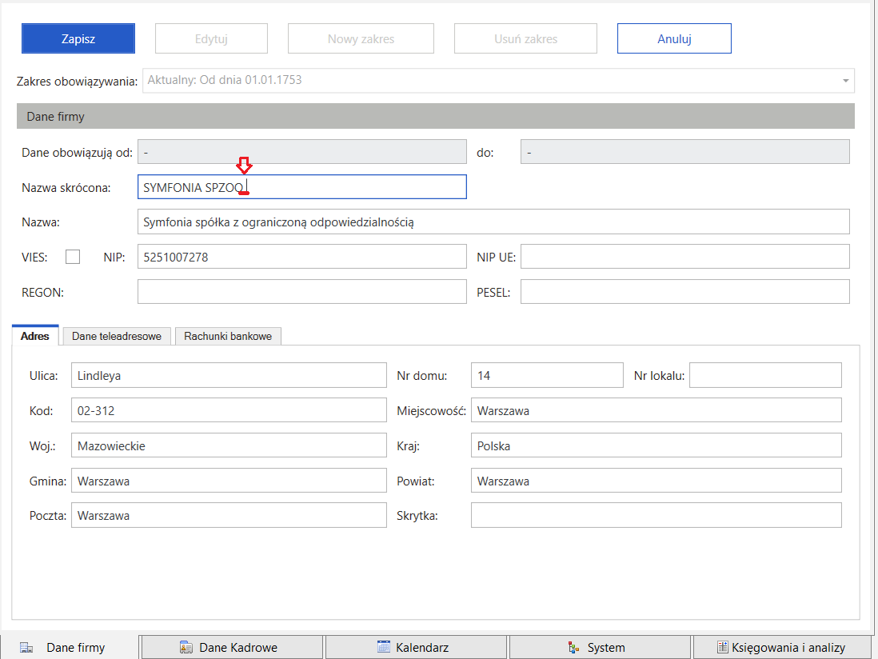Image resolution: width=878 pixels, height=659 pixels.
Task: Cancel editing with Anuluj button
Action: pos(674,38)
